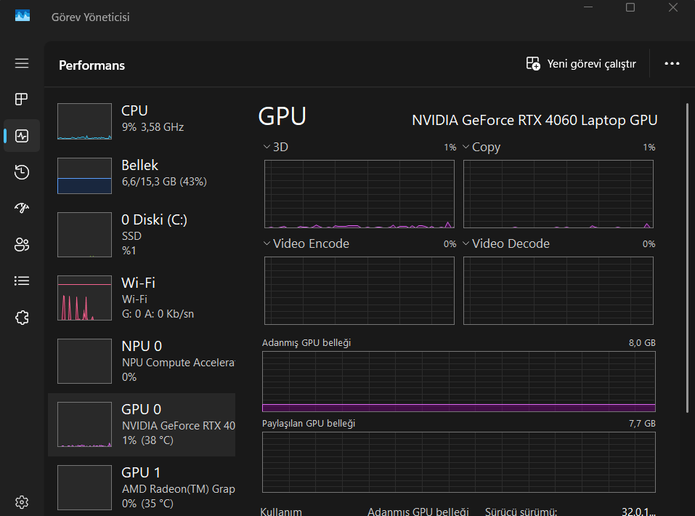This screenshot has height=516, width=695.
Task: Click the more options ellipsis button
Action: pyautogui.click(x=672, y=64)
